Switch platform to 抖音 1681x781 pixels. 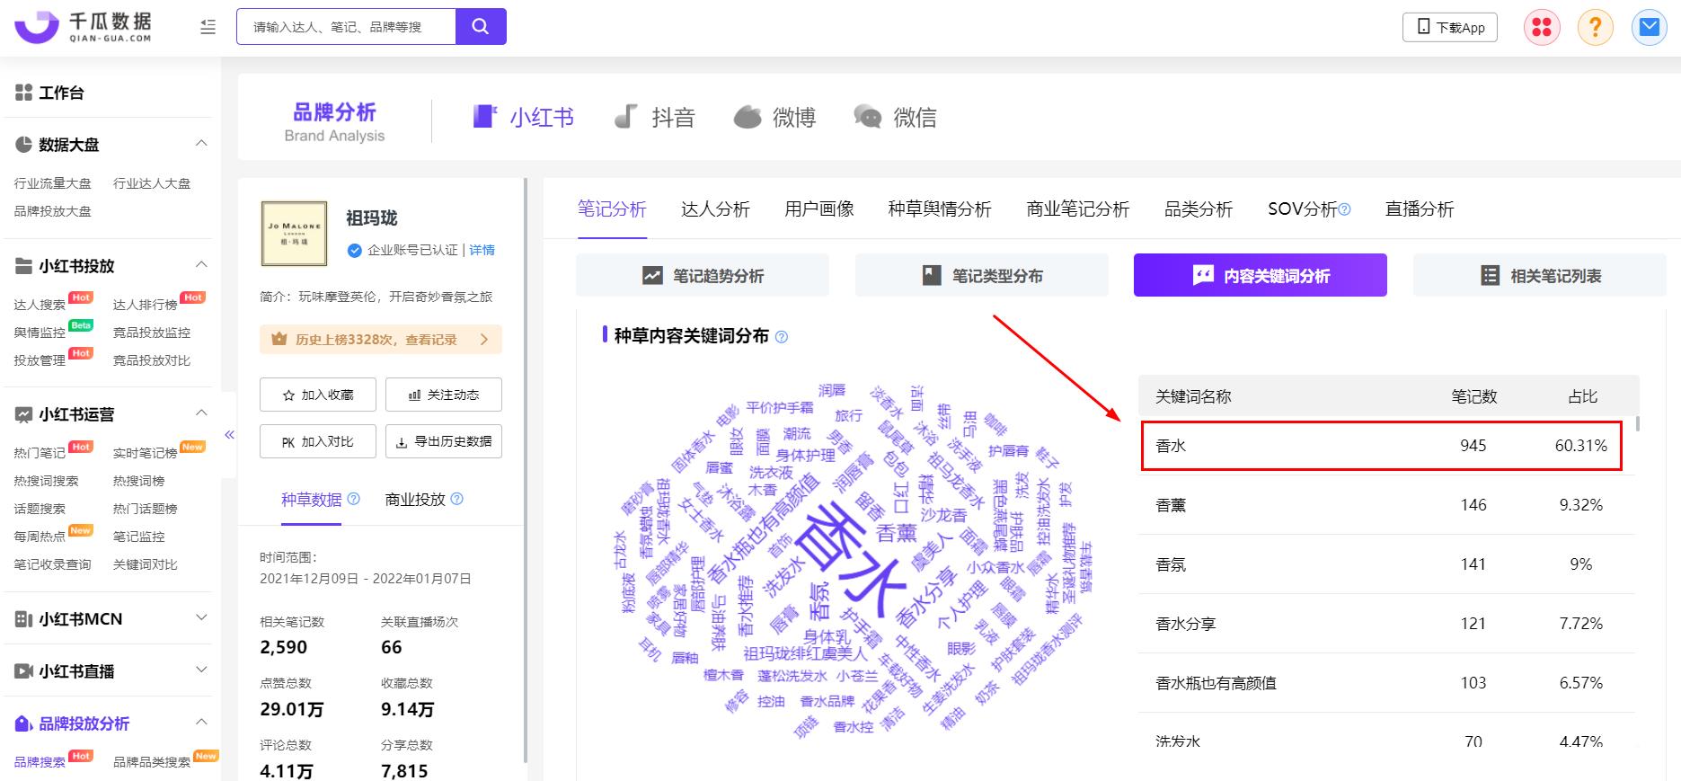pyautogui.click(x=654, y=117)
